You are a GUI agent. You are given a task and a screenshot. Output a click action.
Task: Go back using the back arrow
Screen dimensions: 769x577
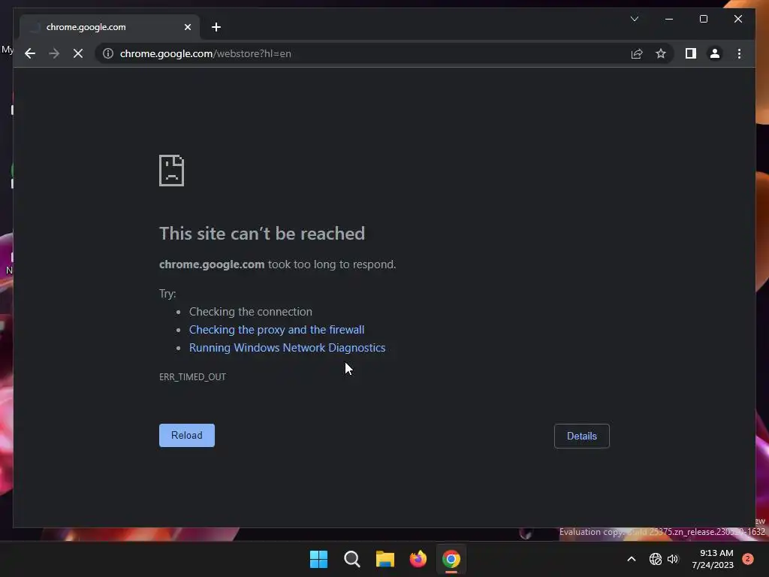[30, 53]
